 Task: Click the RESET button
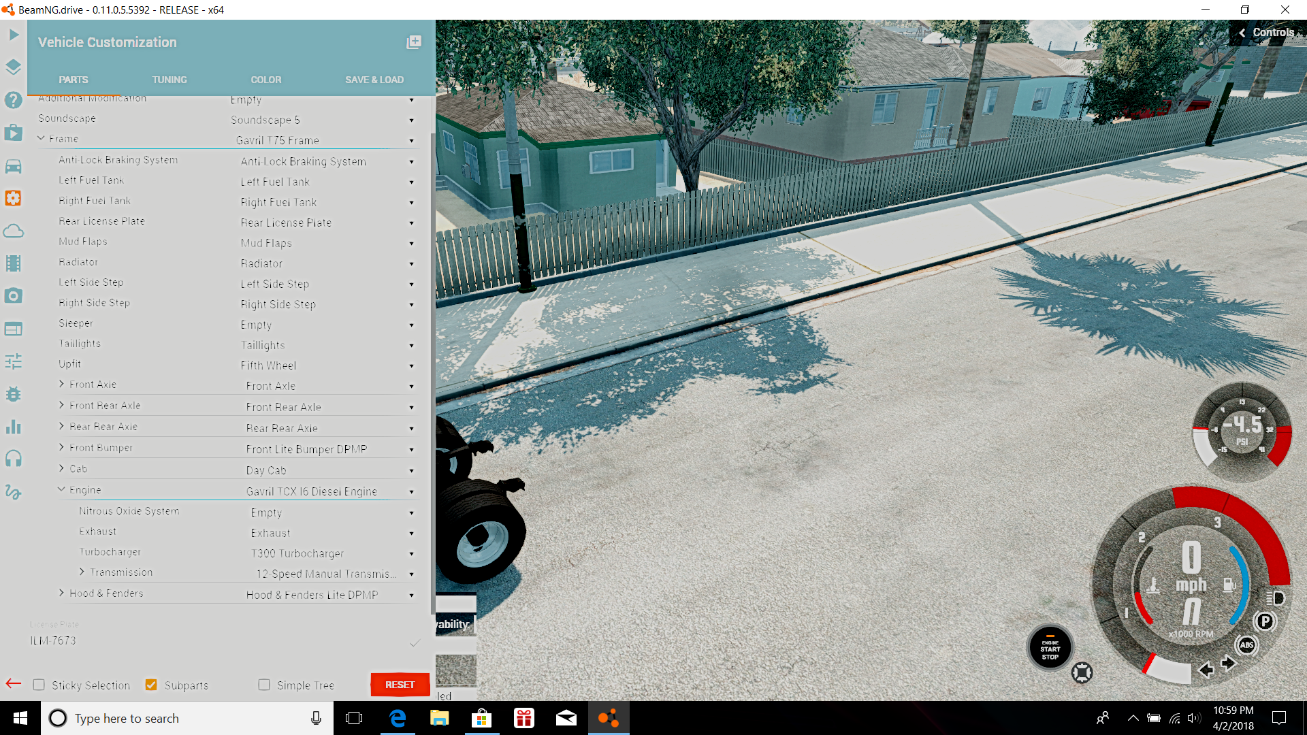400,685
